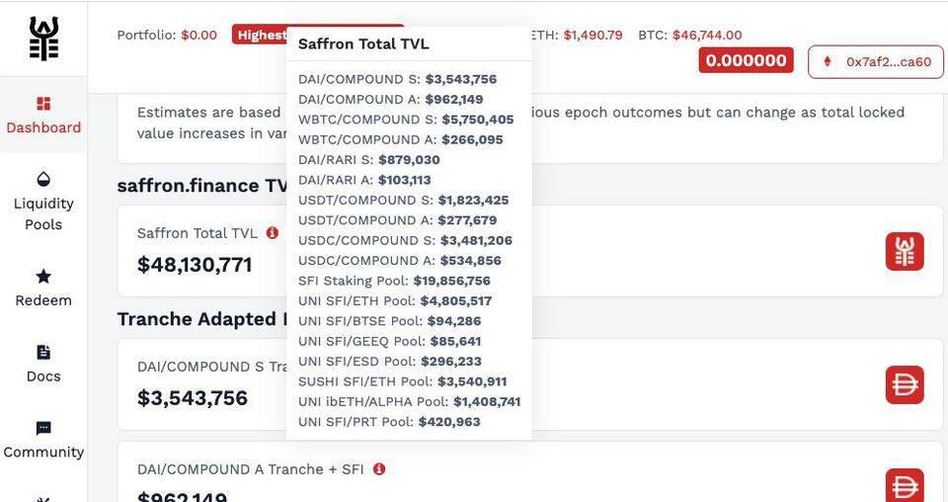Click info icon next to DAI/COMPOUND A Tranche

379,469
